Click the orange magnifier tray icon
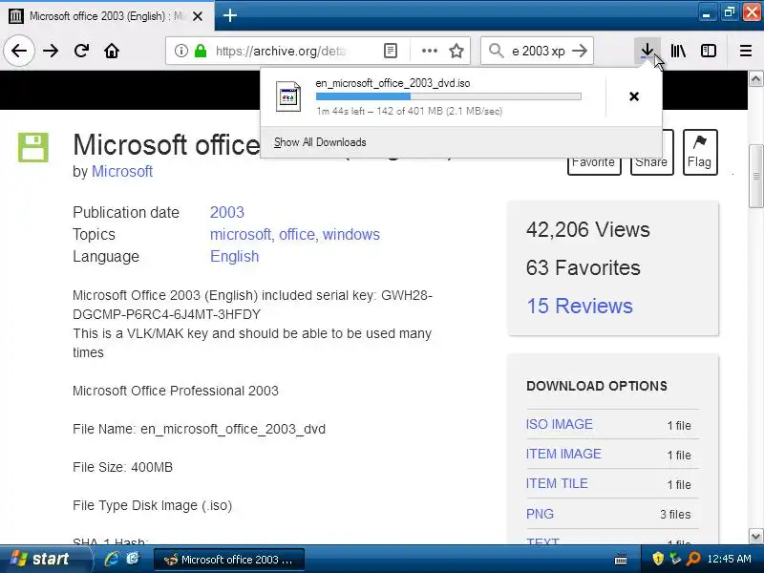764x573 pixels. [693, 559]
